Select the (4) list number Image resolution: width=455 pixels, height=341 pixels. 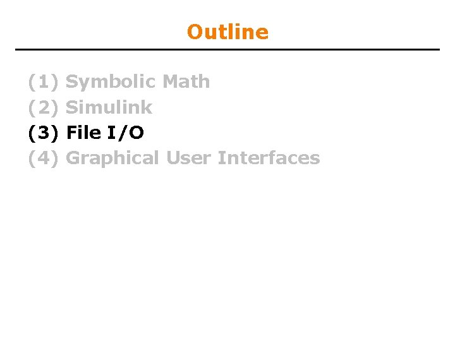pos(43,158)
